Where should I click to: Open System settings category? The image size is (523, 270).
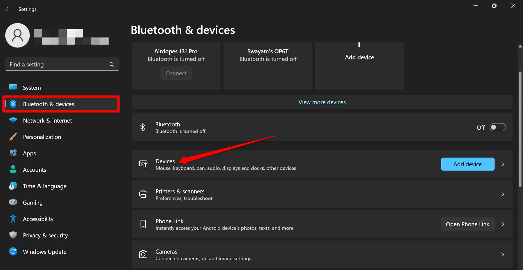(62, 88)
